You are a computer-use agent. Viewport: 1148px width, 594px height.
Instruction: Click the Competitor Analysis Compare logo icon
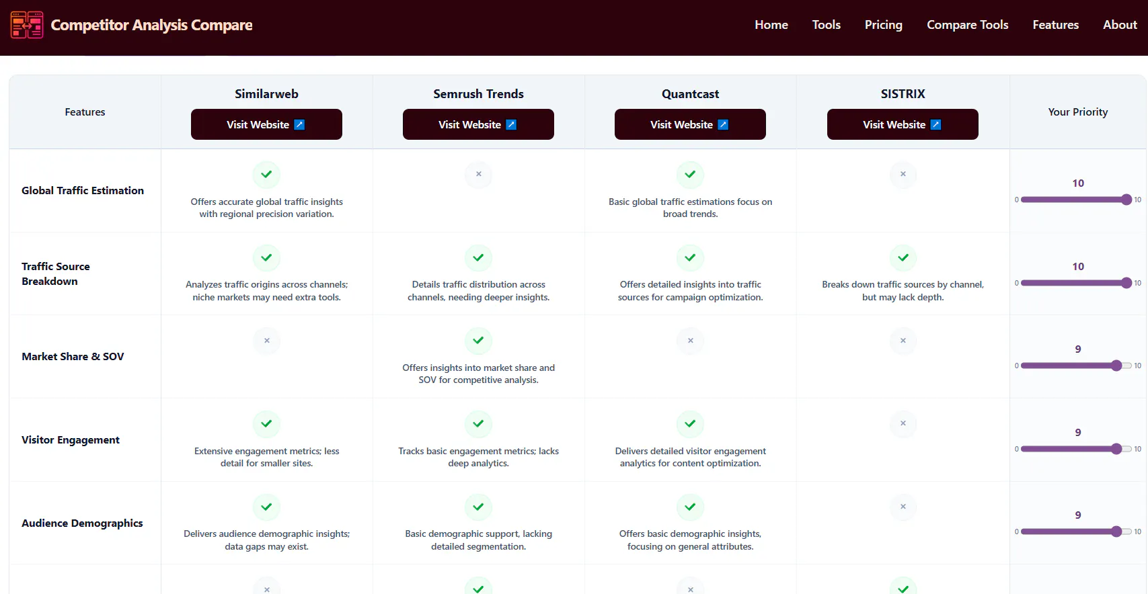pos(27,25)
